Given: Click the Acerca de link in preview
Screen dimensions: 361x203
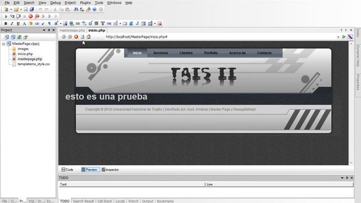Looking at the screenshot, I should 237,53.
